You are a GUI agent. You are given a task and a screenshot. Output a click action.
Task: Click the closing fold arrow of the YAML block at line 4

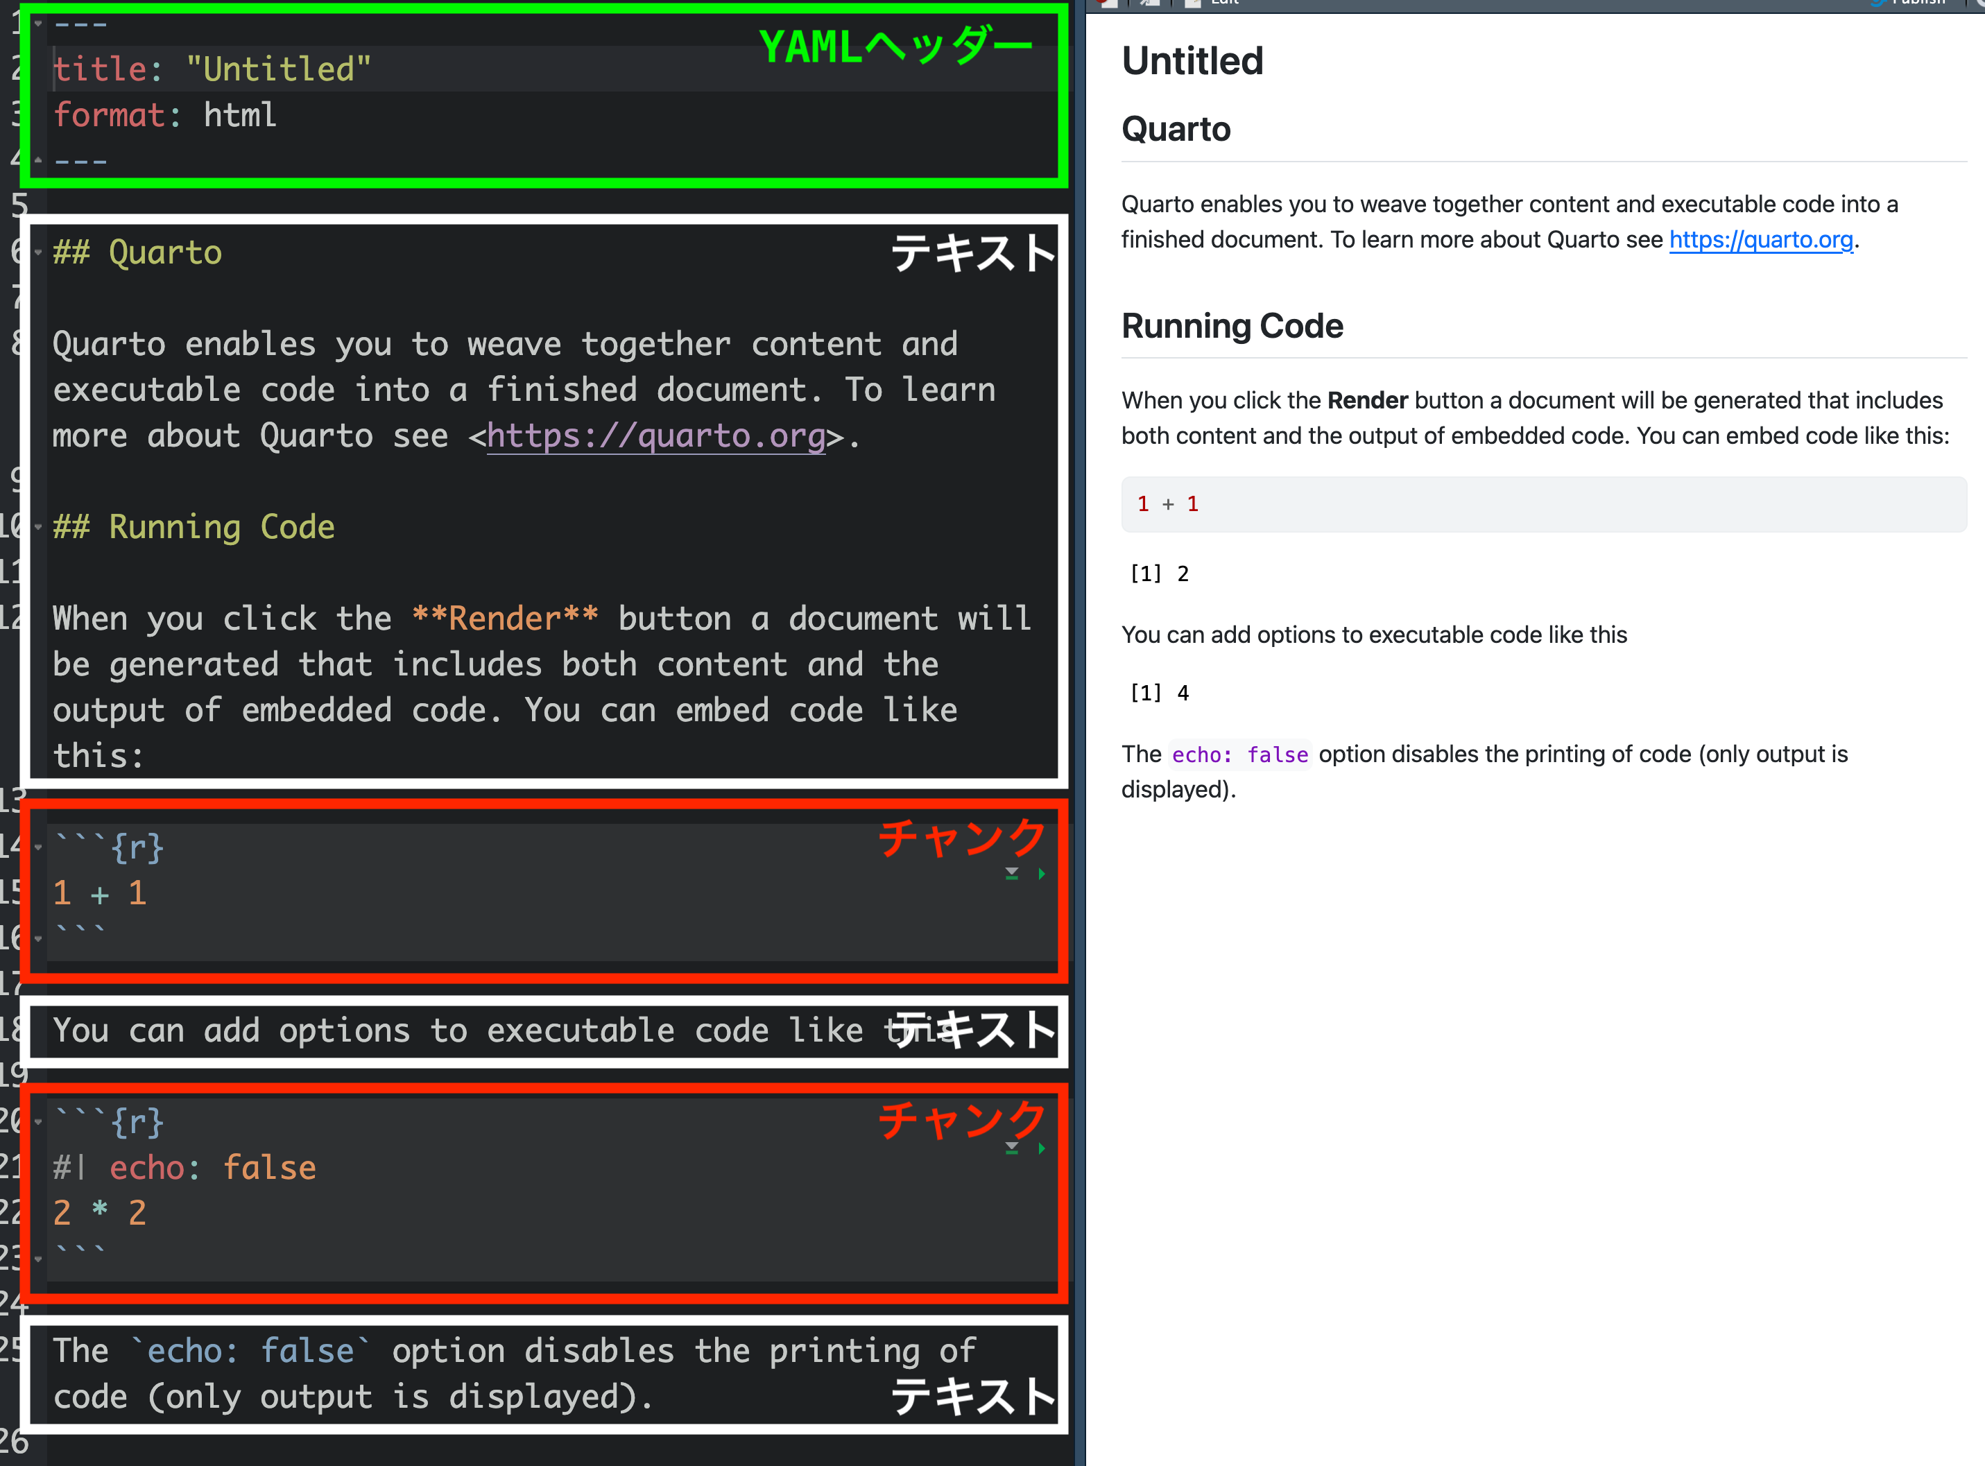tap(38, 161)
